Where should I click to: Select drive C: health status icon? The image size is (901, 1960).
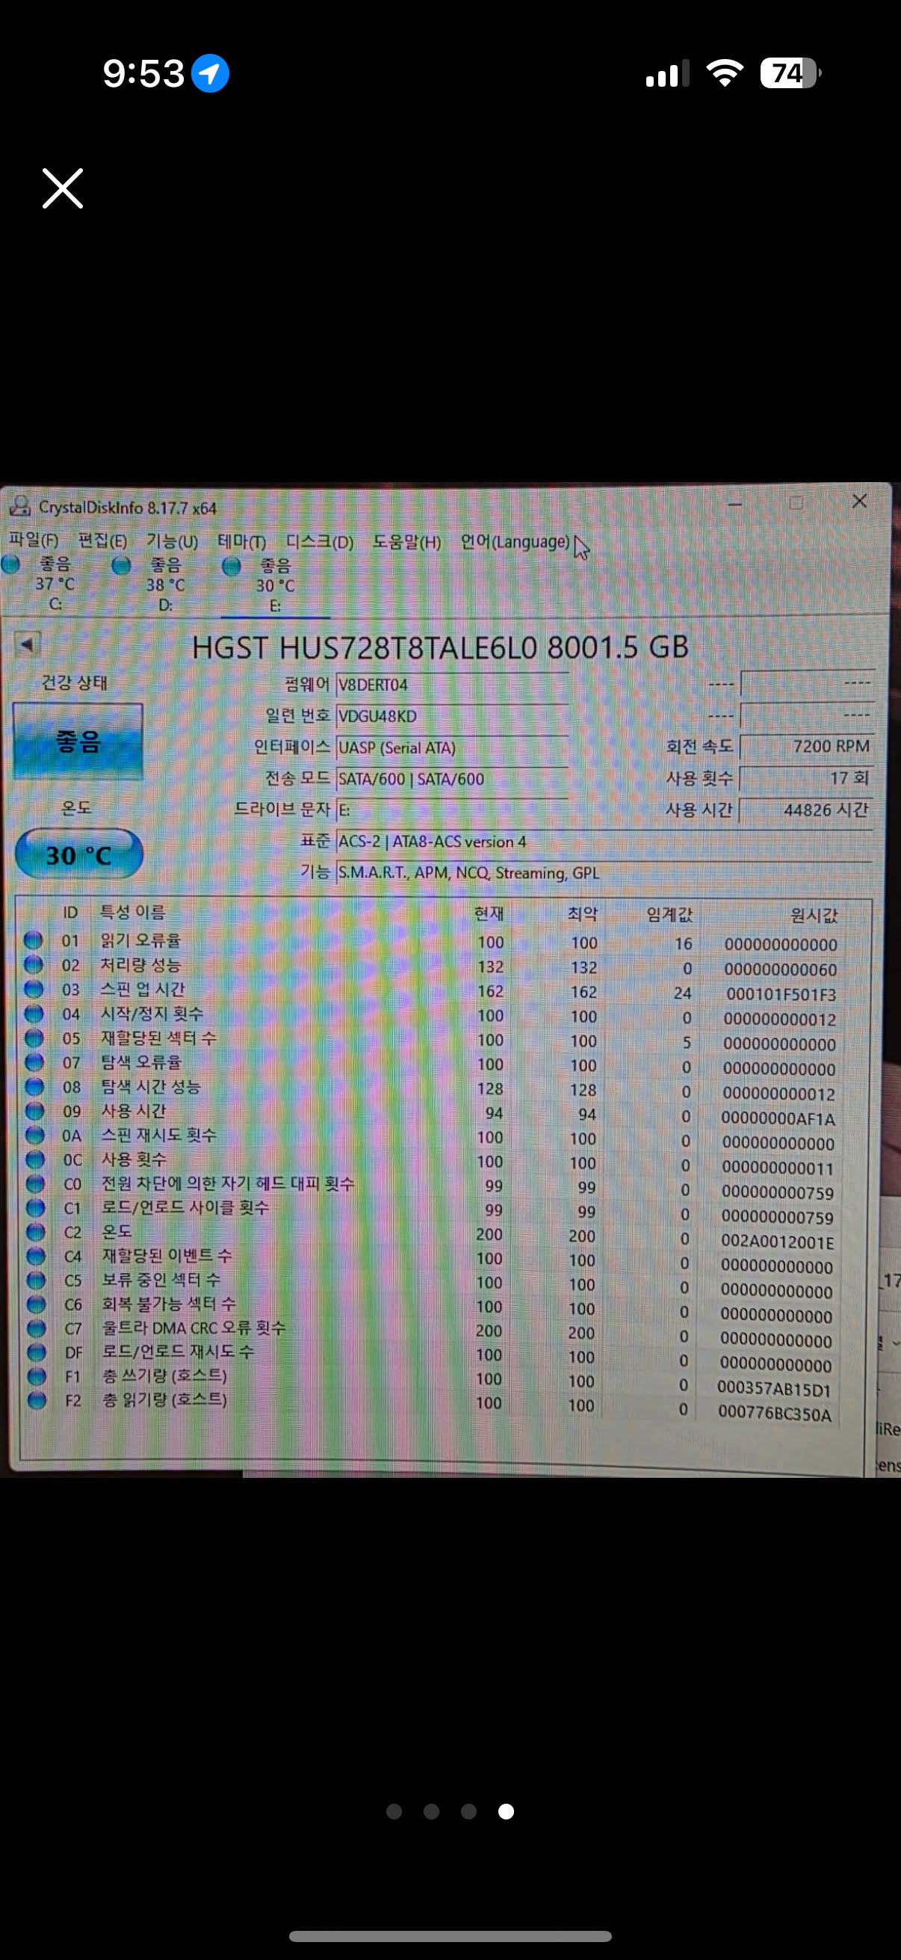(x=10, y=564)
